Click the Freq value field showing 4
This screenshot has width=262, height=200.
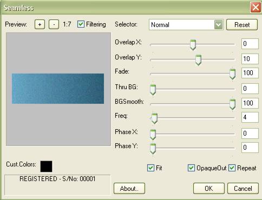250,117
